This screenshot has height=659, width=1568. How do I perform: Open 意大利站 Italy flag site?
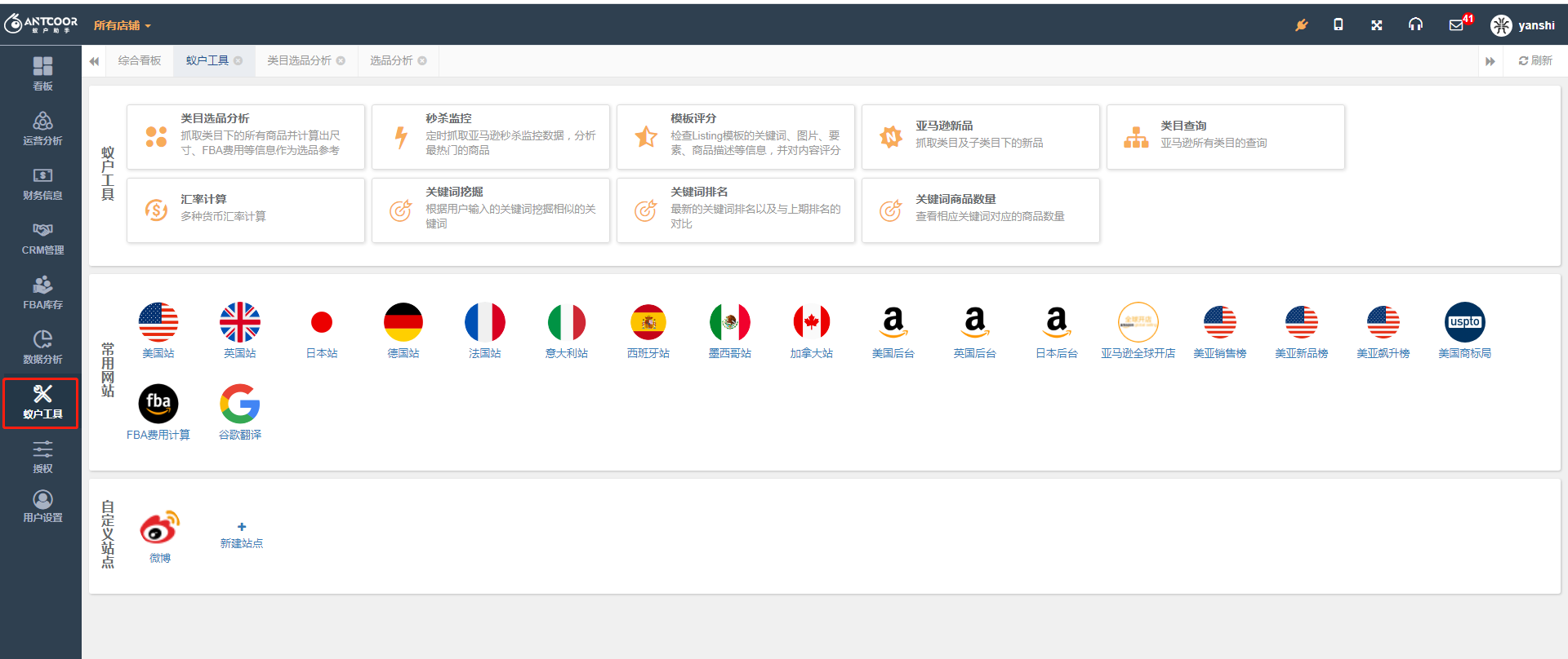(x=567, y=323)
